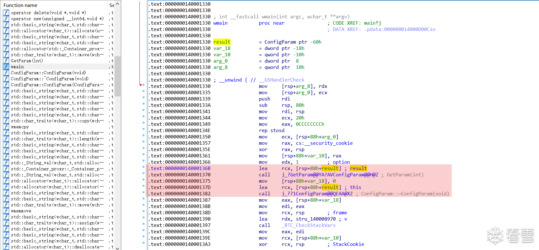Screen dimensions: 539x250
Task: Click the function icon next to wmain in the function list
Action: tap(6, 67)
